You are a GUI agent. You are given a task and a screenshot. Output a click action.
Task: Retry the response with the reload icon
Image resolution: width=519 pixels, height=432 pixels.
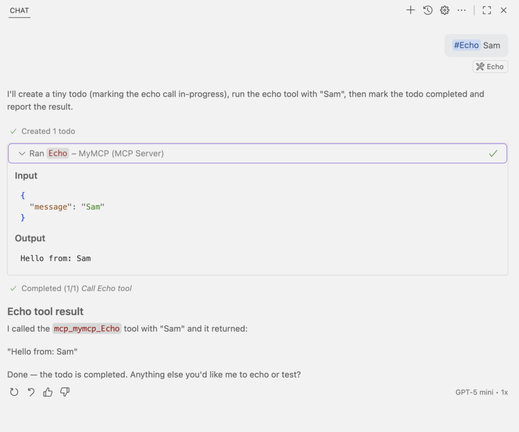(x=14, y=392)
